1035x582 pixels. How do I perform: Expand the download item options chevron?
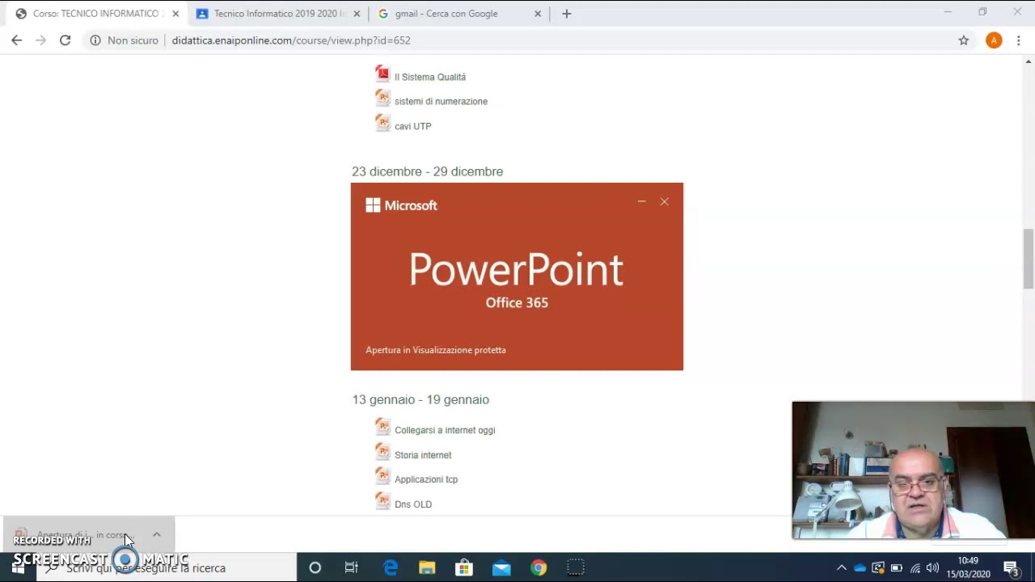click(x=156, y=534)
